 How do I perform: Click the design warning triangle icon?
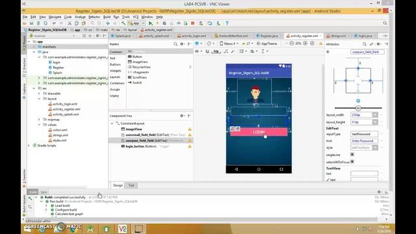click(x=320, y=44)
